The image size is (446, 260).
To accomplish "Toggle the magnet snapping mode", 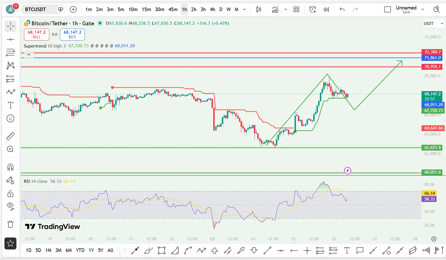I will (x=11, y=167).
